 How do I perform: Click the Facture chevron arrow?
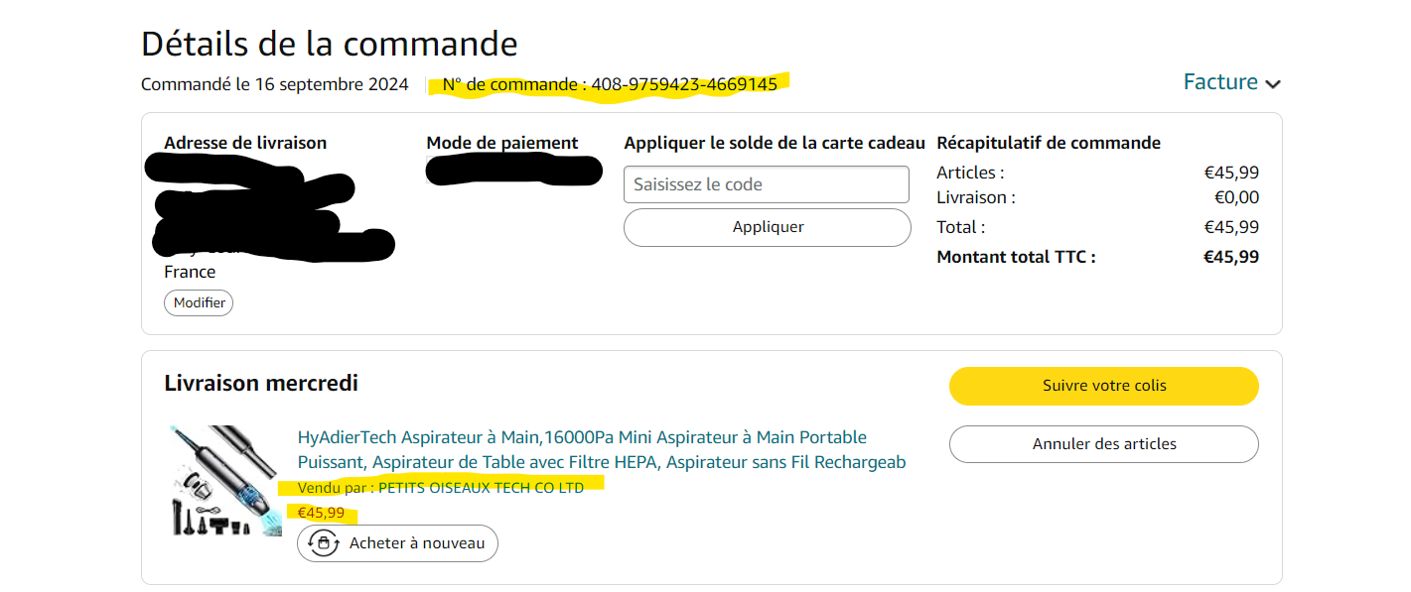[x=1273, y=84]
